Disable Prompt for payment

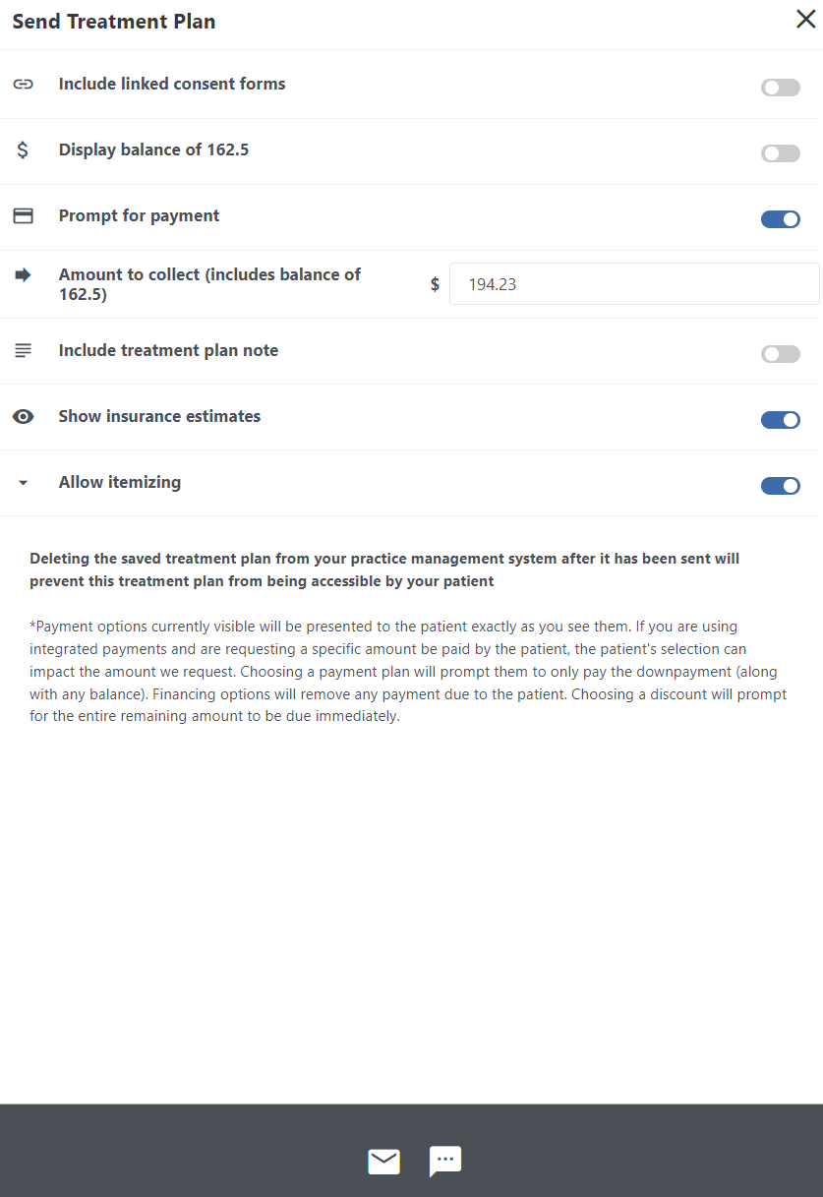tap(780, 219)
